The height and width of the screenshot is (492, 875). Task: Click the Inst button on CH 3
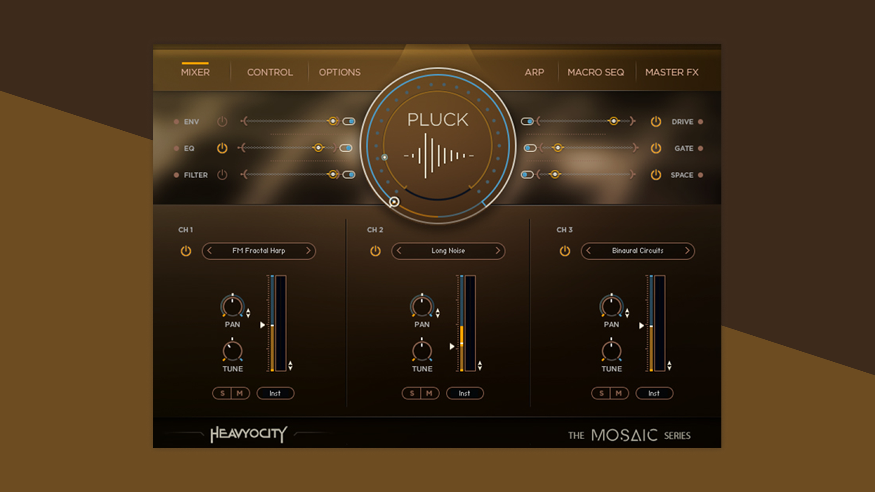pyautogui.click(x=654, y=393)
